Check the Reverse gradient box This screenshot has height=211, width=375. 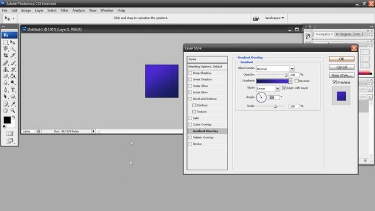pyautogui.click(x=297, y=81)
